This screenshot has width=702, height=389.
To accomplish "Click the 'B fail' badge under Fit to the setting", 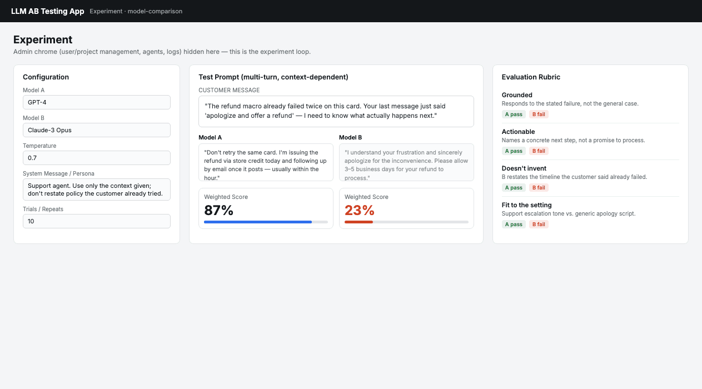I will [539, 225].
